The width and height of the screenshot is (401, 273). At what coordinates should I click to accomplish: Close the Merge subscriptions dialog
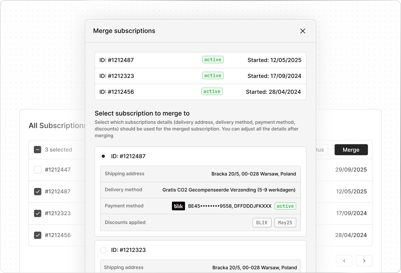point(303,31)
